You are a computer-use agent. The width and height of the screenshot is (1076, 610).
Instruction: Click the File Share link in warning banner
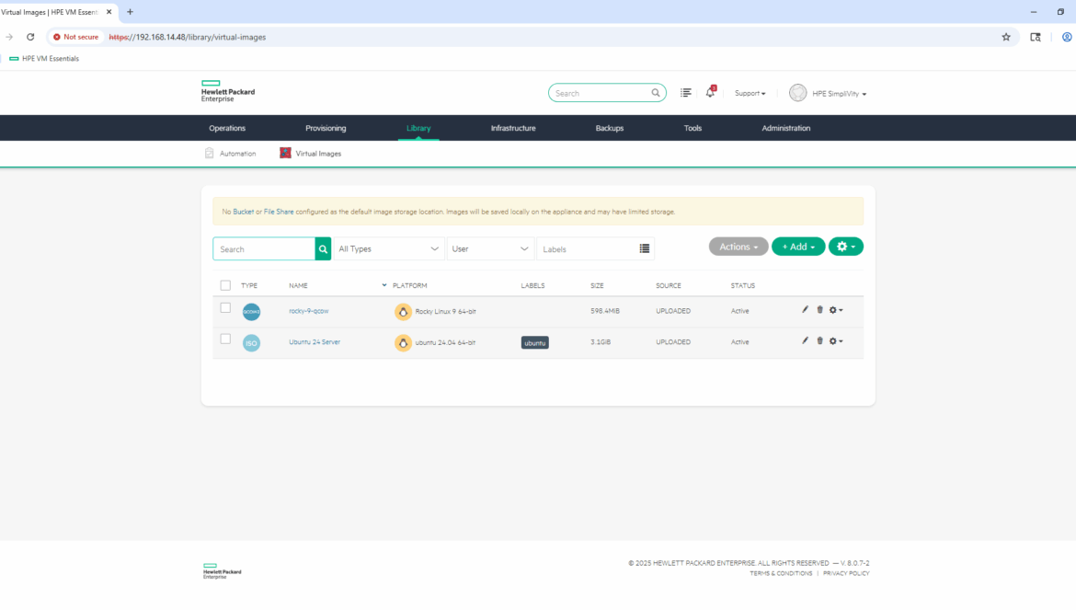pos(279,212)
